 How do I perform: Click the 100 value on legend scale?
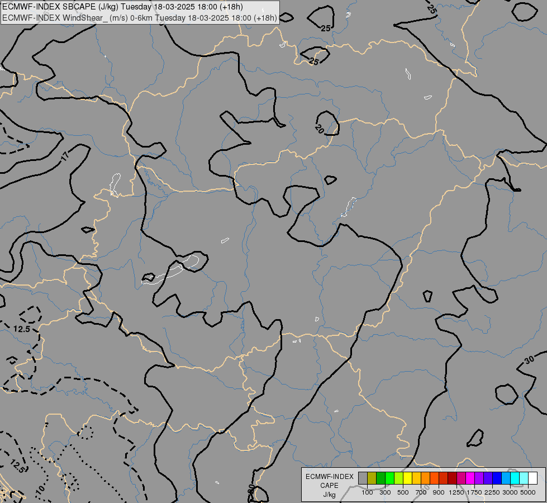(x=367, y=492)
